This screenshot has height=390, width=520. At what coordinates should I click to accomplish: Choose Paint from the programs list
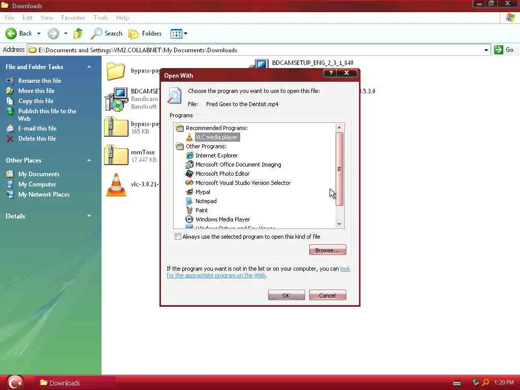click(x=201, y=210)
